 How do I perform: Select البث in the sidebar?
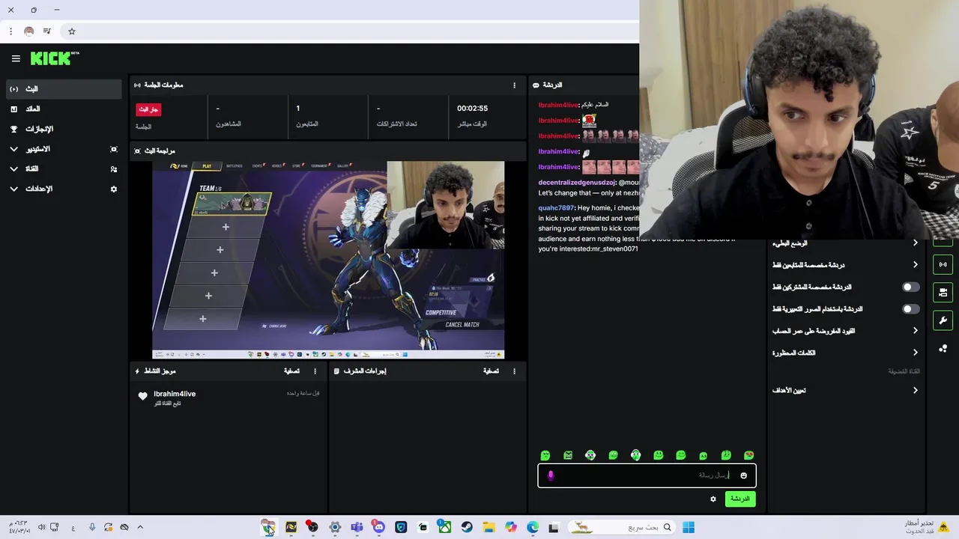coord(63,89)
